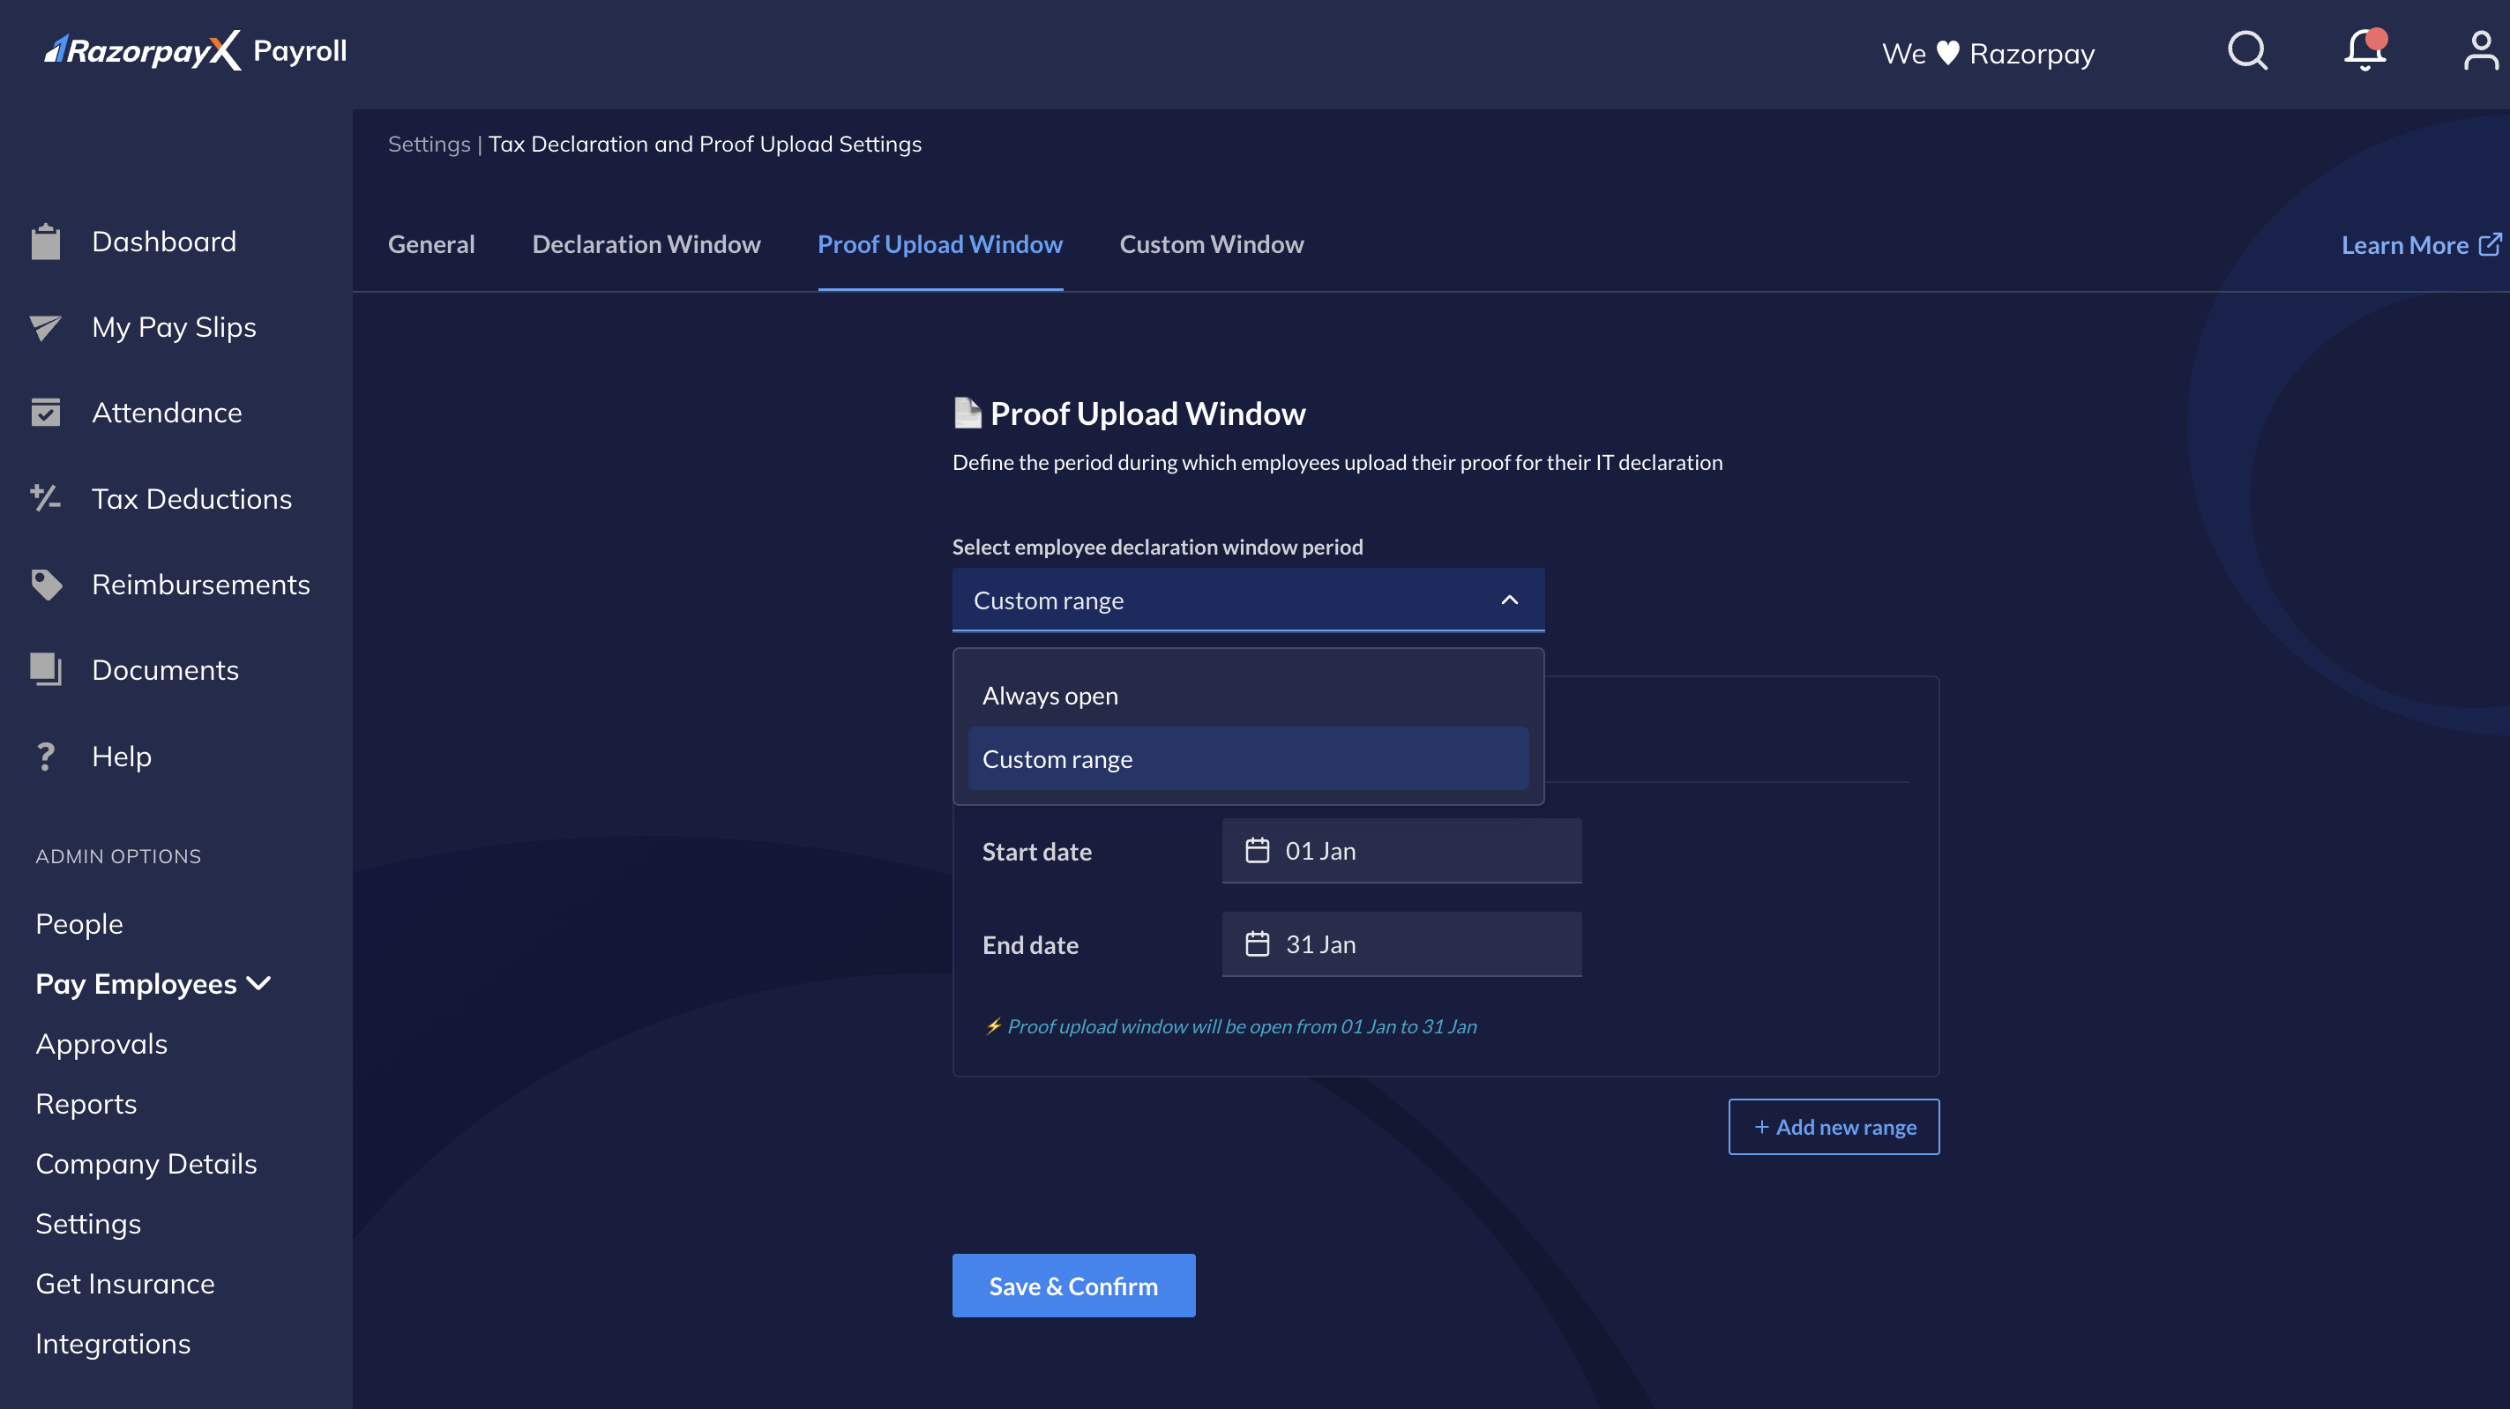
Task: Click the Reimbursements icon
Action: 47,584
